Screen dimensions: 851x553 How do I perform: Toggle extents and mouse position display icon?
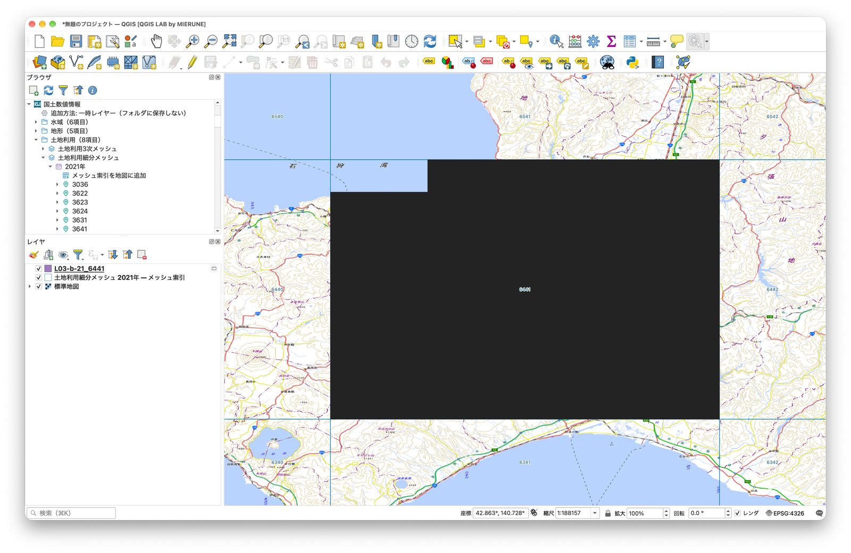click(x=534, y=513)
